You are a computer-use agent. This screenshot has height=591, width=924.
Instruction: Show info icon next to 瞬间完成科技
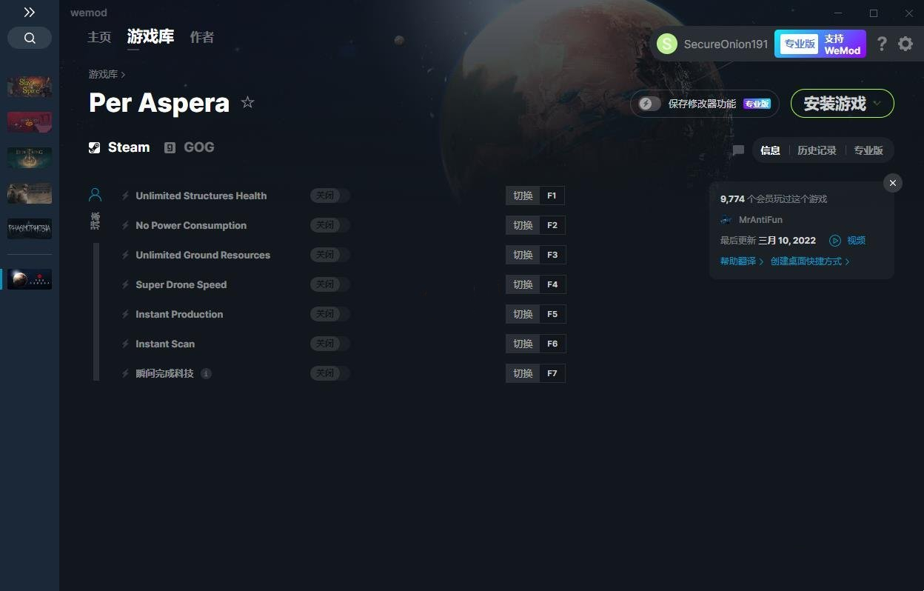coord(206,373)
